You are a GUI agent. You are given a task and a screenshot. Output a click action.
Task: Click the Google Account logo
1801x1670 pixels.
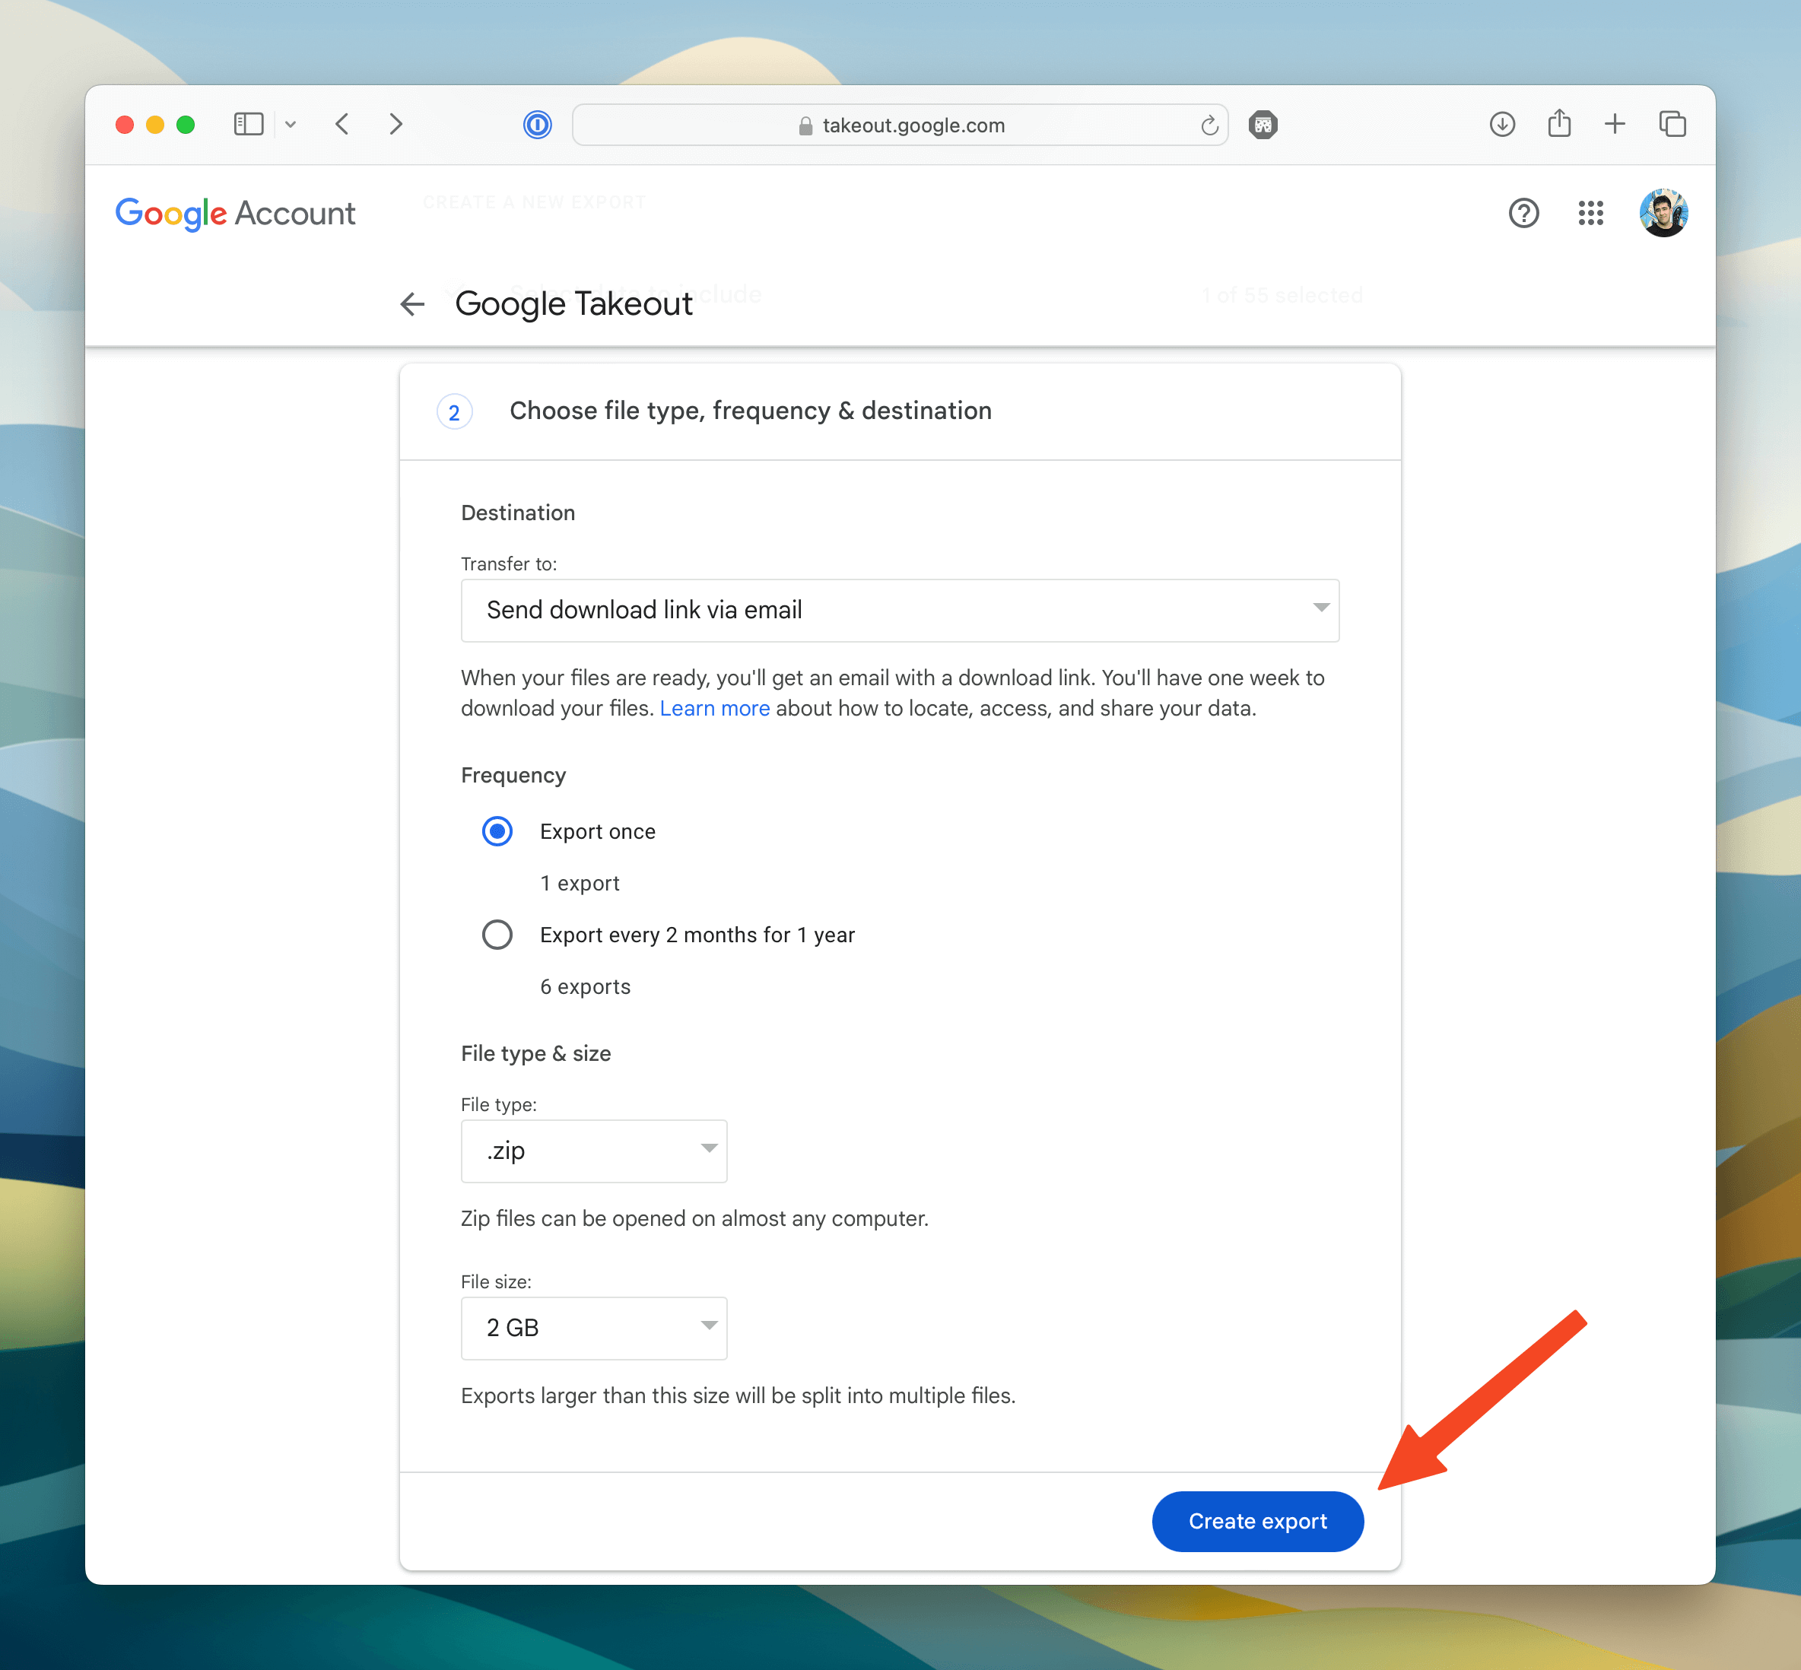click(235, 213)
